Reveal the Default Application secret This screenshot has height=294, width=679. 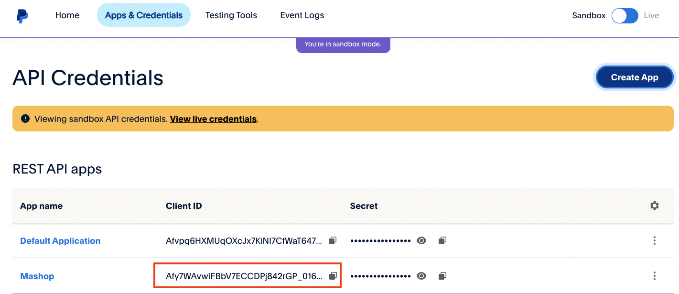(421, 240)
